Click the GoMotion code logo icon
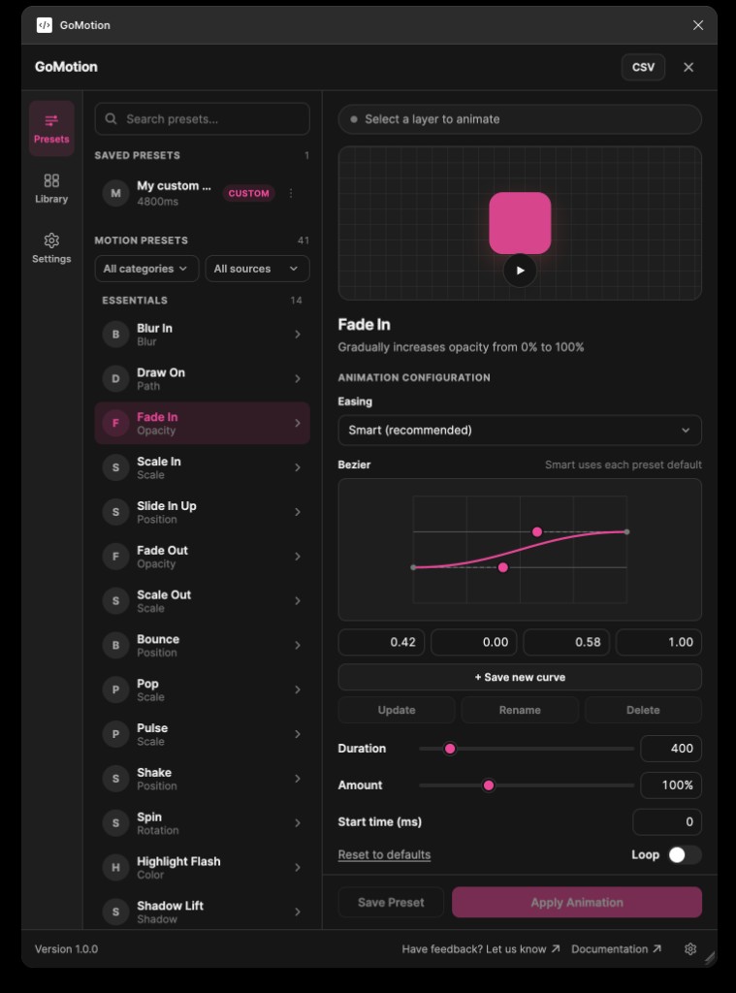 tap(45, 24)
